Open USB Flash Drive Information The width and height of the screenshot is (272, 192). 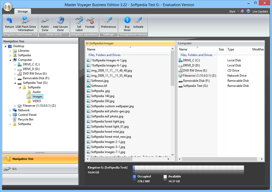(x=26, y=24)
